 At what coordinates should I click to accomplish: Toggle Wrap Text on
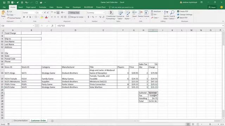(x=74, y=13)
